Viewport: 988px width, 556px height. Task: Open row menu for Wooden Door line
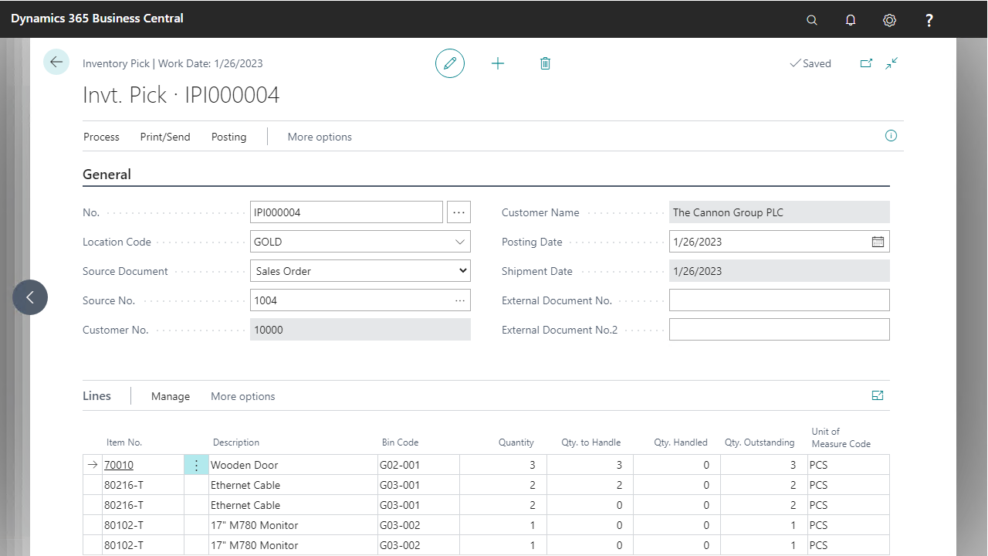pyautogui.click(x=196, y=465)
